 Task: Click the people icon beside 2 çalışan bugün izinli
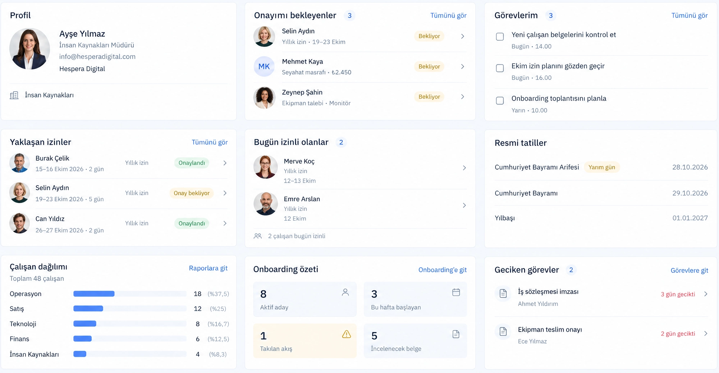(258, 236)
